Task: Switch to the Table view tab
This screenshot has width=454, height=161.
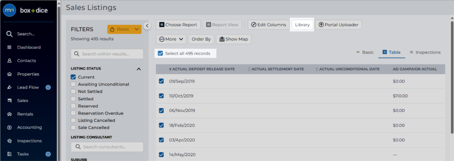Action: pyautogui.click(x=391, y=52)
